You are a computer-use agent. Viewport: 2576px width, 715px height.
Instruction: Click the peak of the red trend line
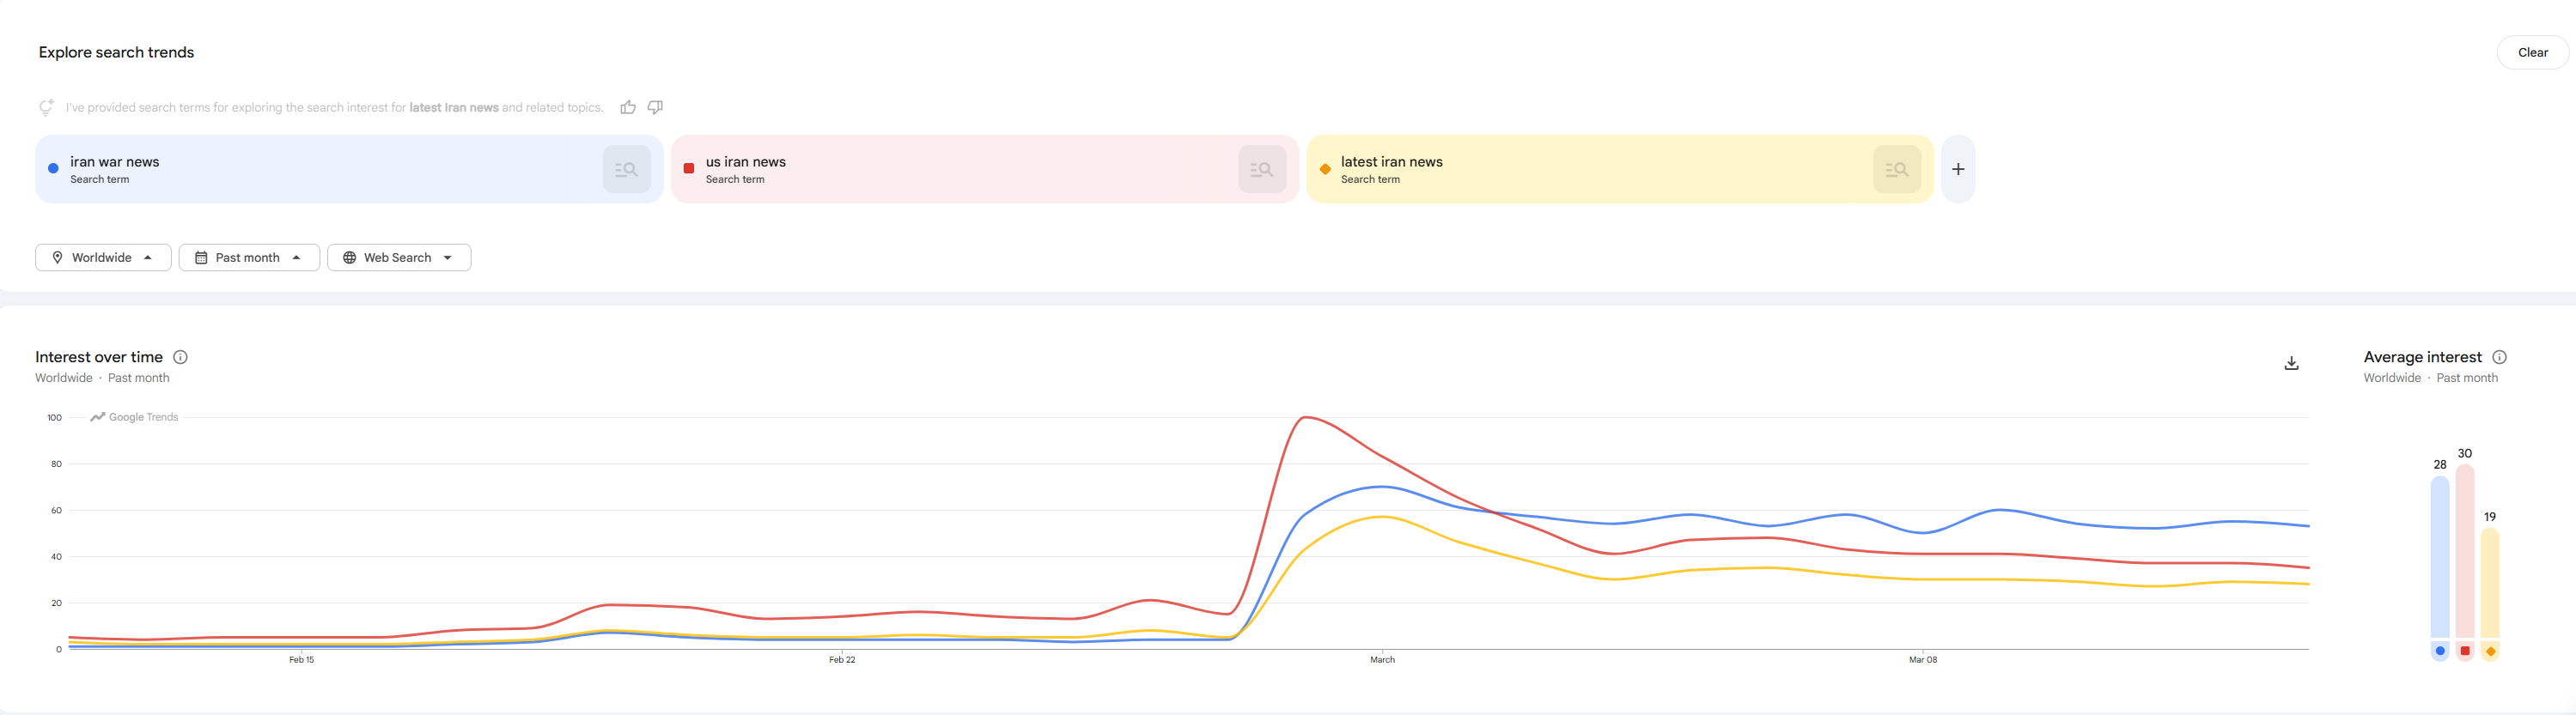[1305, 417]
